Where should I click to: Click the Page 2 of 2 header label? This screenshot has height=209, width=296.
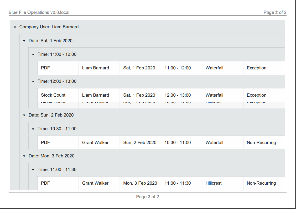point(275,12)
